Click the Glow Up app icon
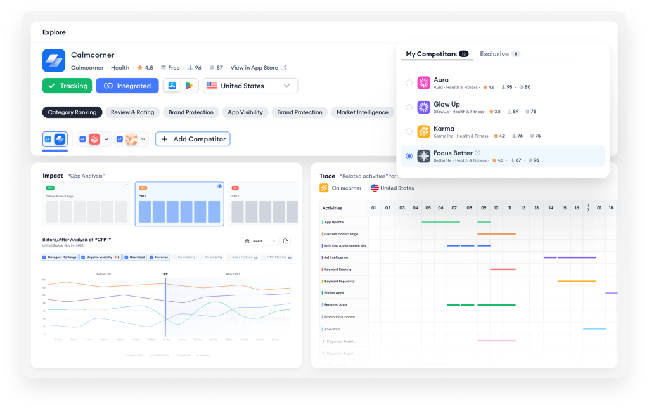This screenshot has height=409, width=649. tap(423, 107)
